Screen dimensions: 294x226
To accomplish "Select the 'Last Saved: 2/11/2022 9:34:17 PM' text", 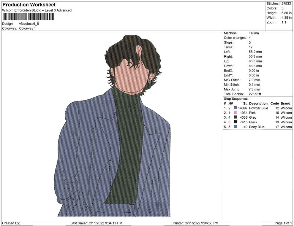I will pos(96,223).
